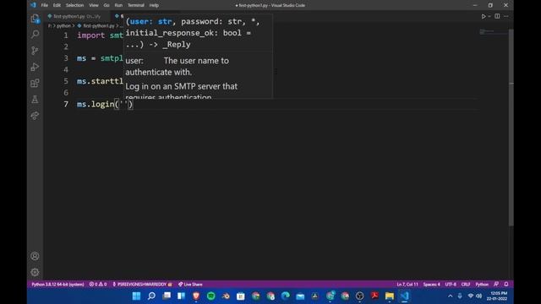Click line number 1 in the gutter
The width and height of the screenshot is (541, 304).
[x=66, y=35]
